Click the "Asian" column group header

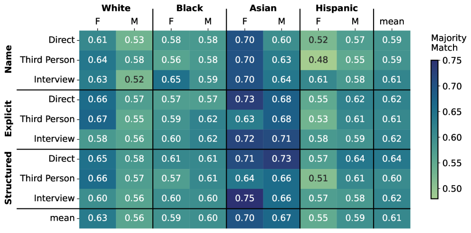click(x=263, y=8)
